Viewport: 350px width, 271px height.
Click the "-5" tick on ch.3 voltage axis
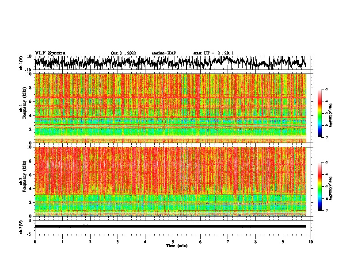(x=30, y=234)
